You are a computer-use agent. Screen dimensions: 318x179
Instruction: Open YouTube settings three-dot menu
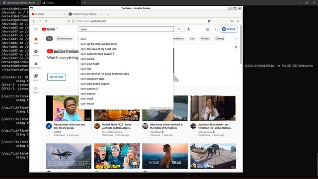tap(215, 29)
